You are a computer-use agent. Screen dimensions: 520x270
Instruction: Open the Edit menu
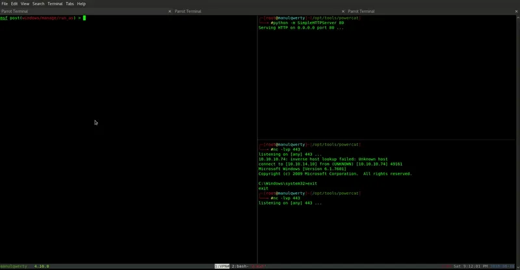click(x=14, y=4)
